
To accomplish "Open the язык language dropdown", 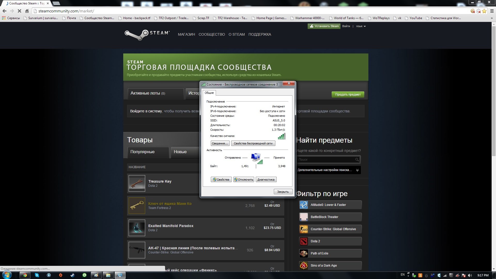I will coord(361,26).
